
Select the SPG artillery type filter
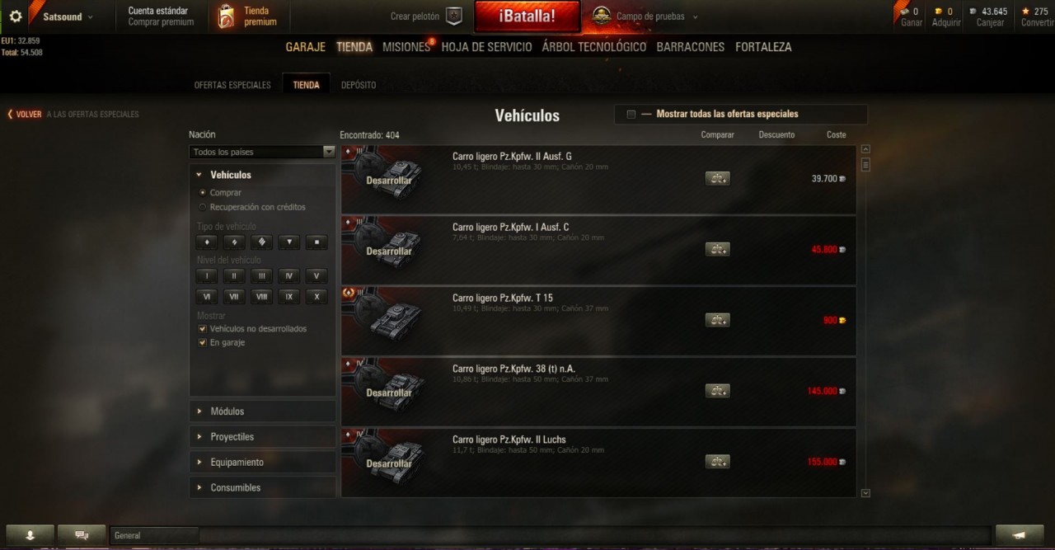point(316,242)
